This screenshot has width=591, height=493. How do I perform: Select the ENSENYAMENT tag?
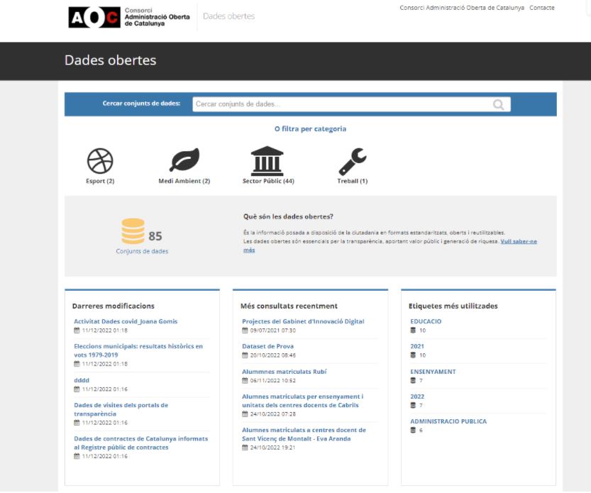coord(433,372)
